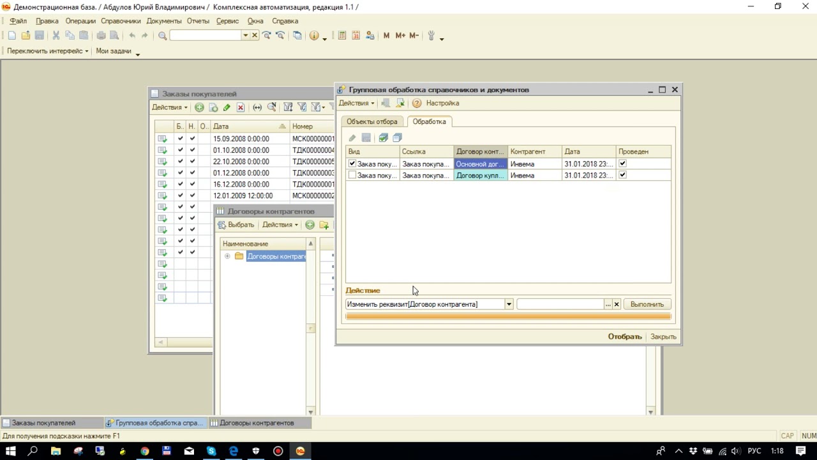Click the New folder icon in Договоры контрагентов
Viewport: 817px width, 460px height.
pyautogui.click(x=324, y=225)
